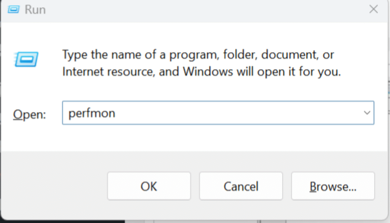Click the "Run" title text
This screenshot has height=223, width=390.
[35, 10]
